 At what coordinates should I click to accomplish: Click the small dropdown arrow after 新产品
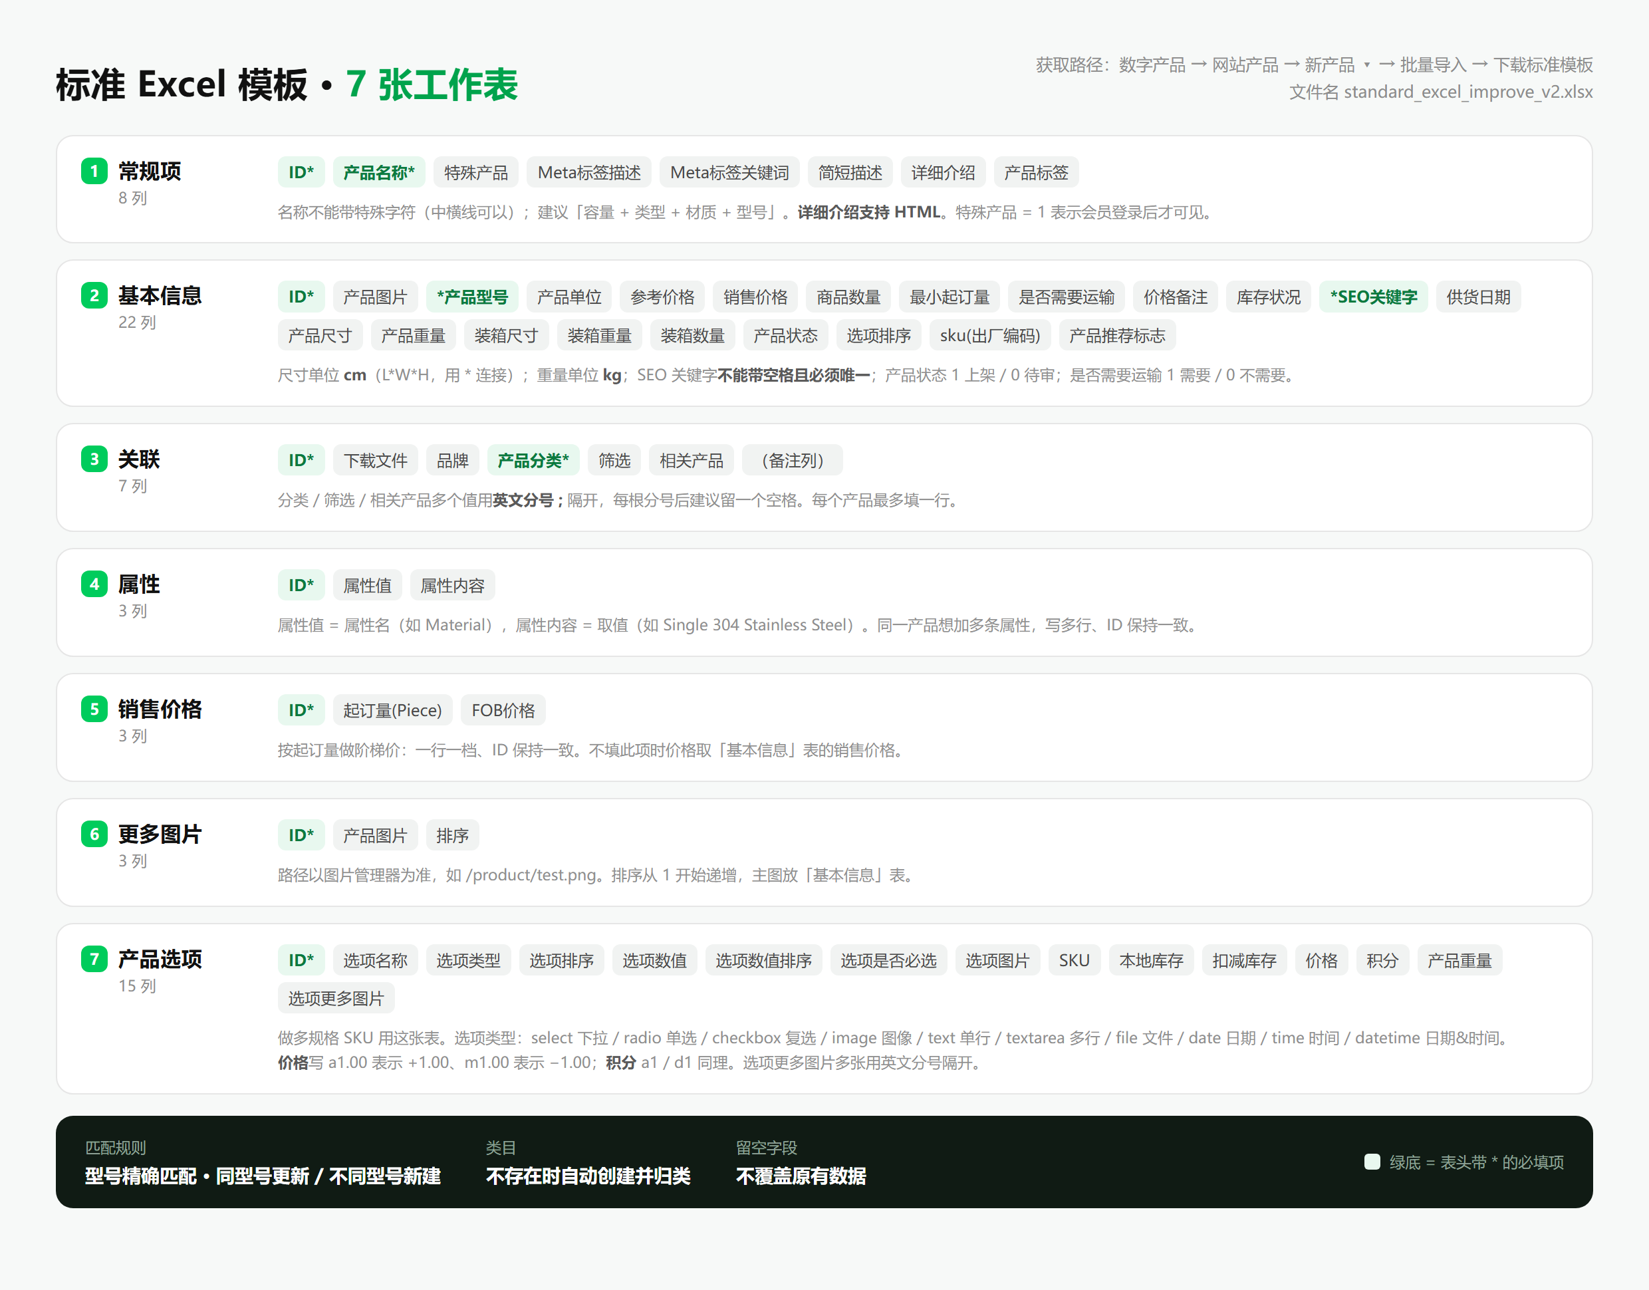point(1366,65)
